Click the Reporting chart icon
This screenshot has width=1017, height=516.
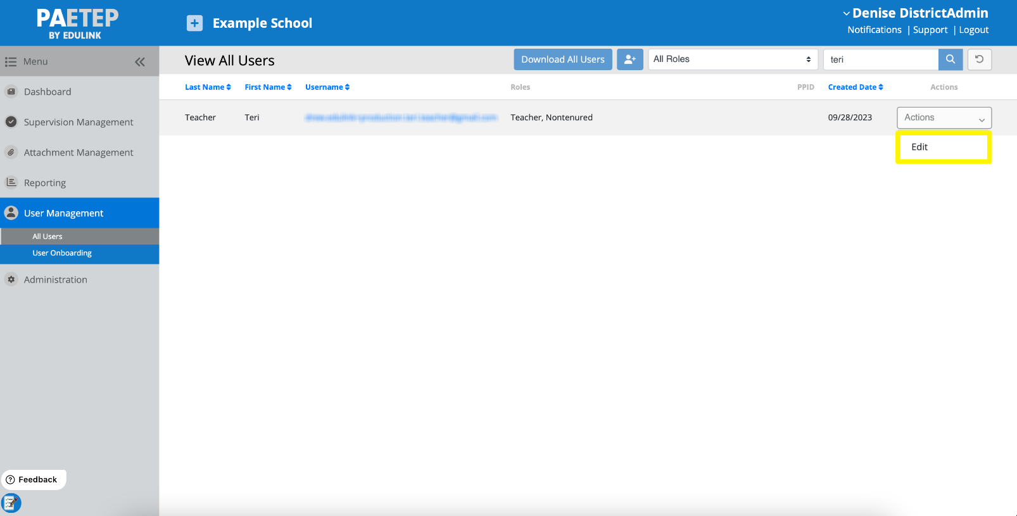click(11, 182)
